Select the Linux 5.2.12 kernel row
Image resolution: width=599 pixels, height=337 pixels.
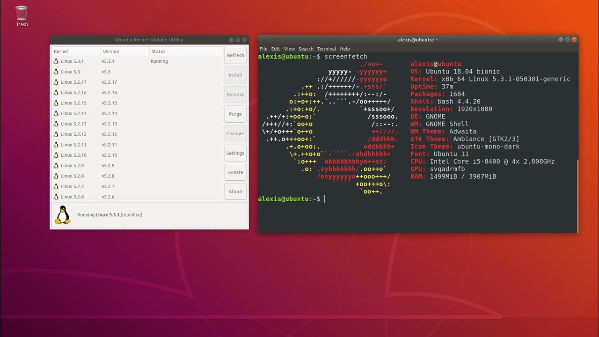137,134
